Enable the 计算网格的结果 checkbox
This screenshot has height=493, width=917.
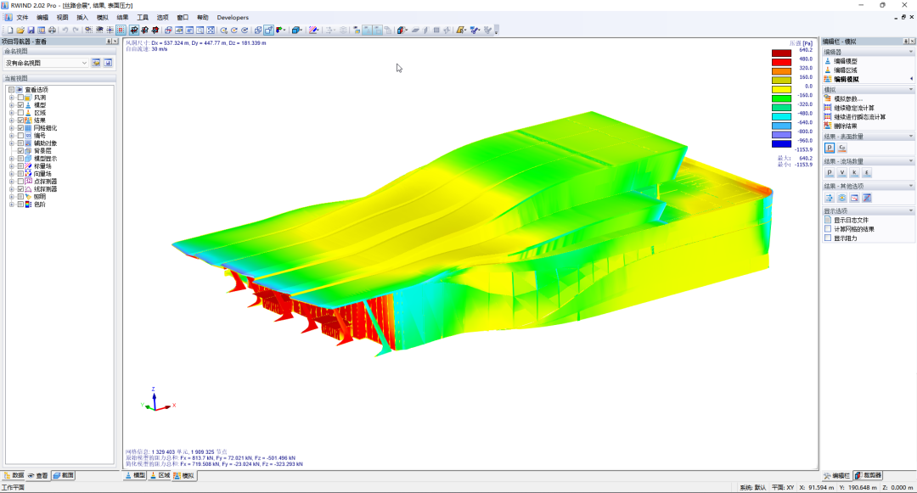(828, 229)
